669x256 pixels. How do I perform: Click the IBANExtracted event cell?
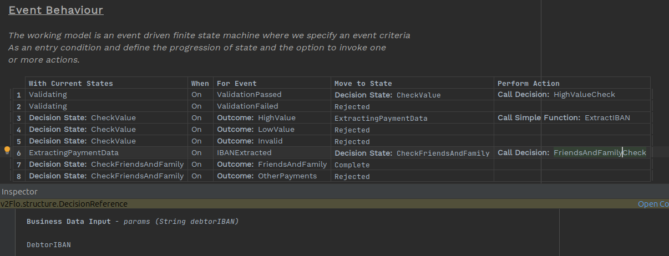pyautogui.click(x=244, y=152)
